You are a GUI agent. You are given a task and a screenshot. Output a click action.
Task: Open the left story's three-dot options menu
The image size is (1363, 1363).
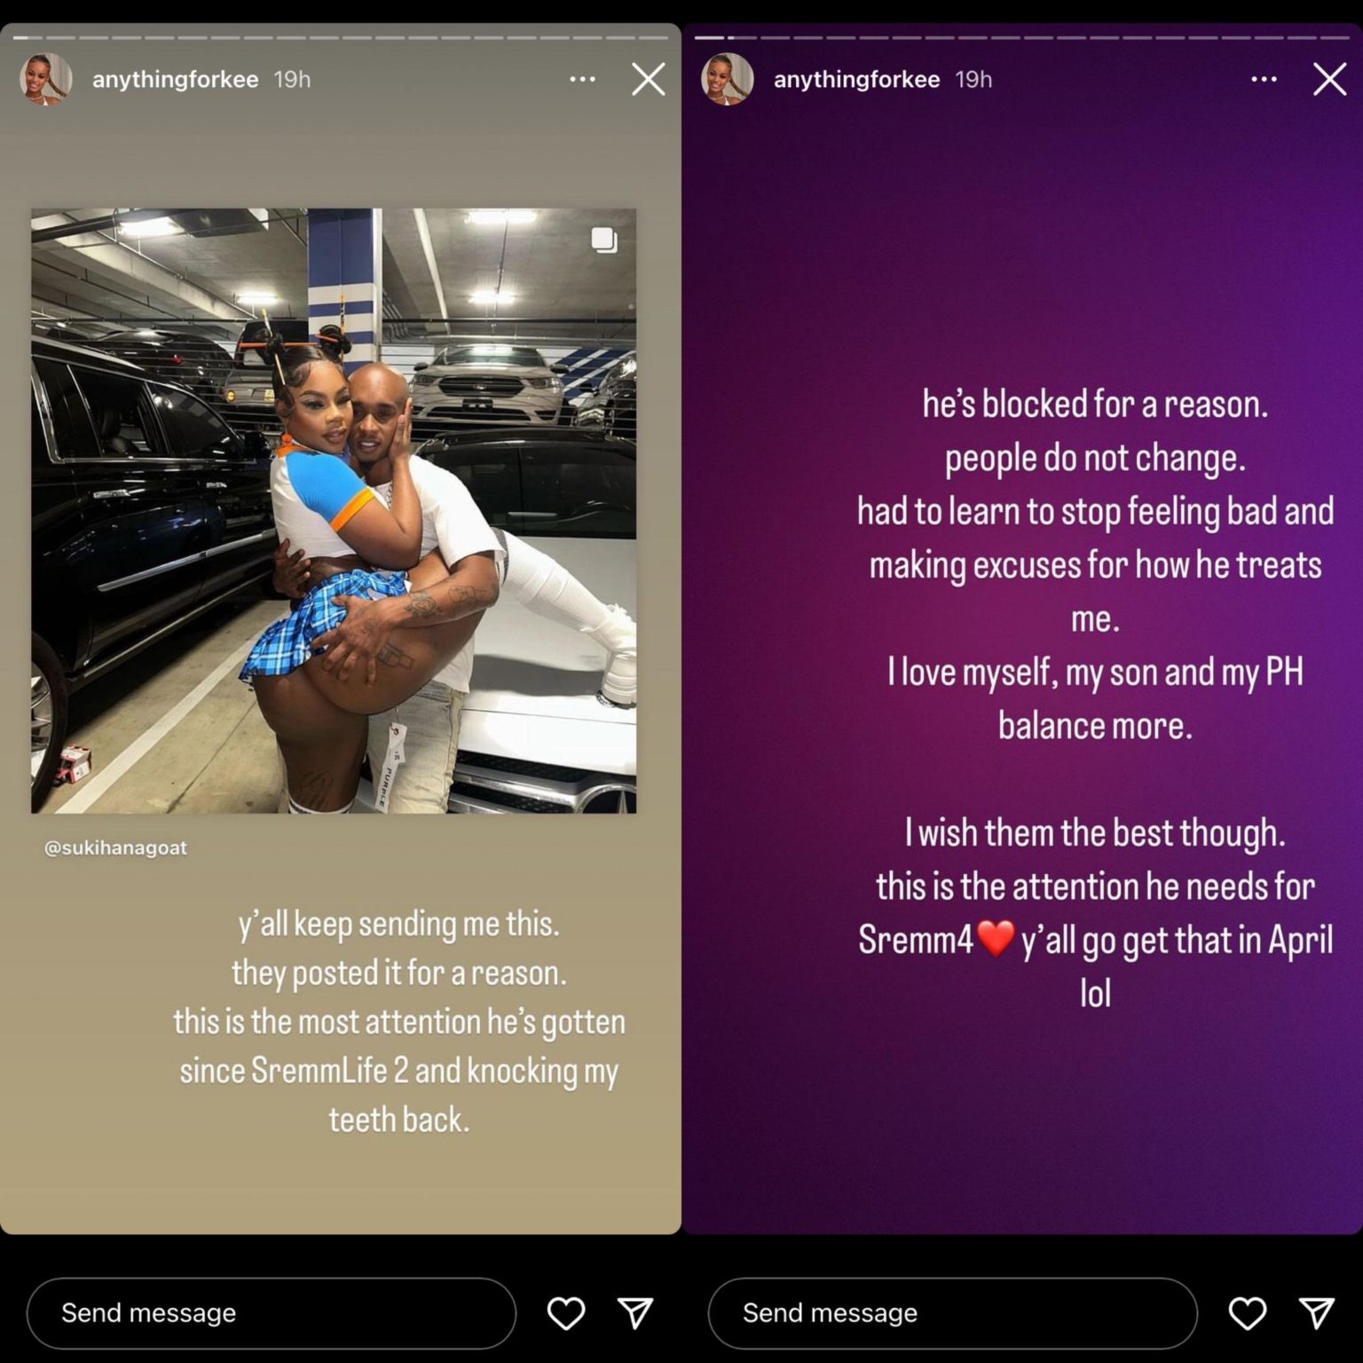coord(582,79)
